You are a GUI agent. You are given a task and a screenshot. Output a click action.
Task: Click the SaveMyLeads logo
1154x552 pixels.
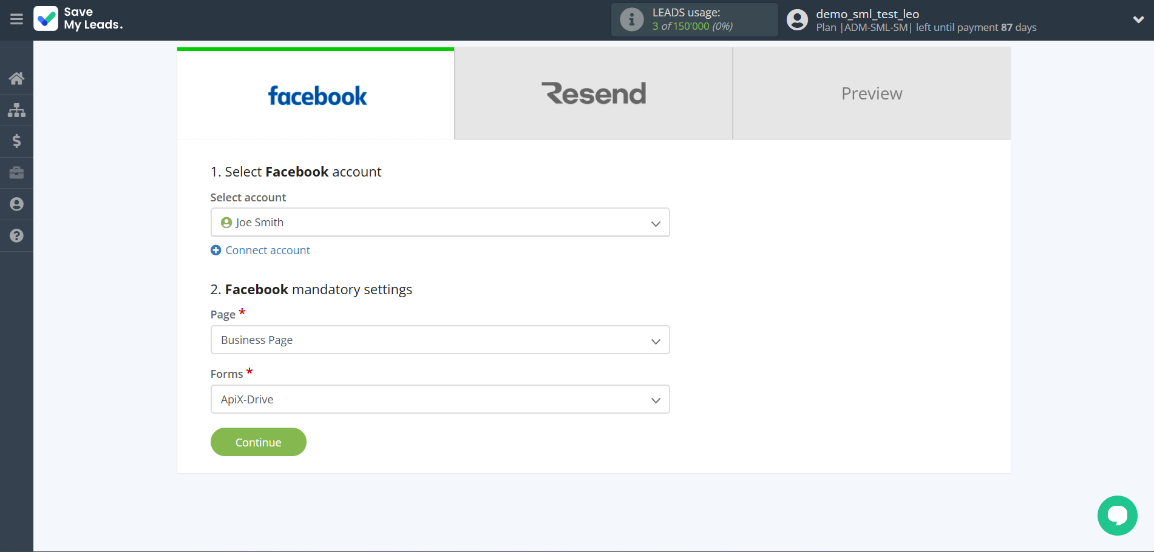click(x=78, y=19)
